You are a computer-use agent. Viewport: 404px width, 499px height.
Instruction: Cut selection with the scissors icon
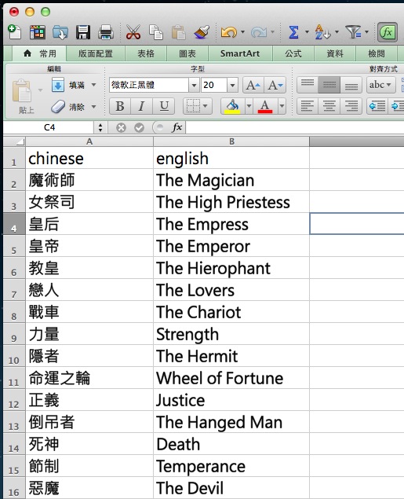[x=133, y=32]
